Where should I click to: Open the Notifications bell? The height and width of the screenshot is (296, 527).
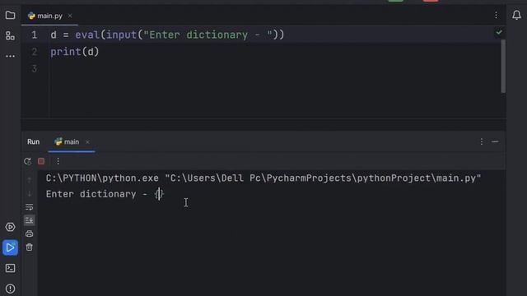pyautogui.click(x=516, y=15)
